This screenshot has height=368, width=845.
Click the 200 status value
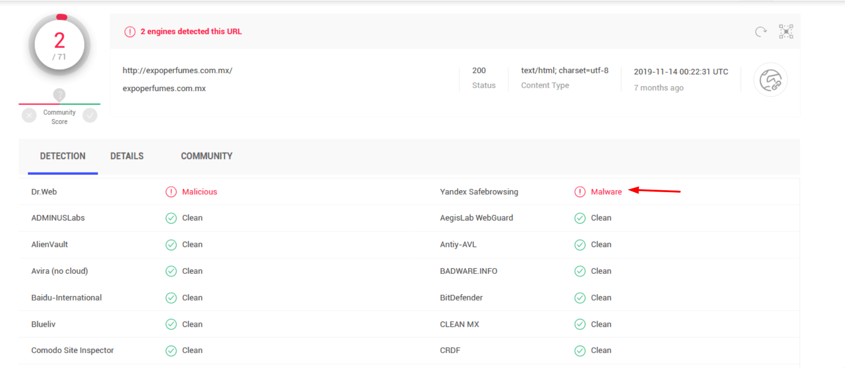click(479, 70)
